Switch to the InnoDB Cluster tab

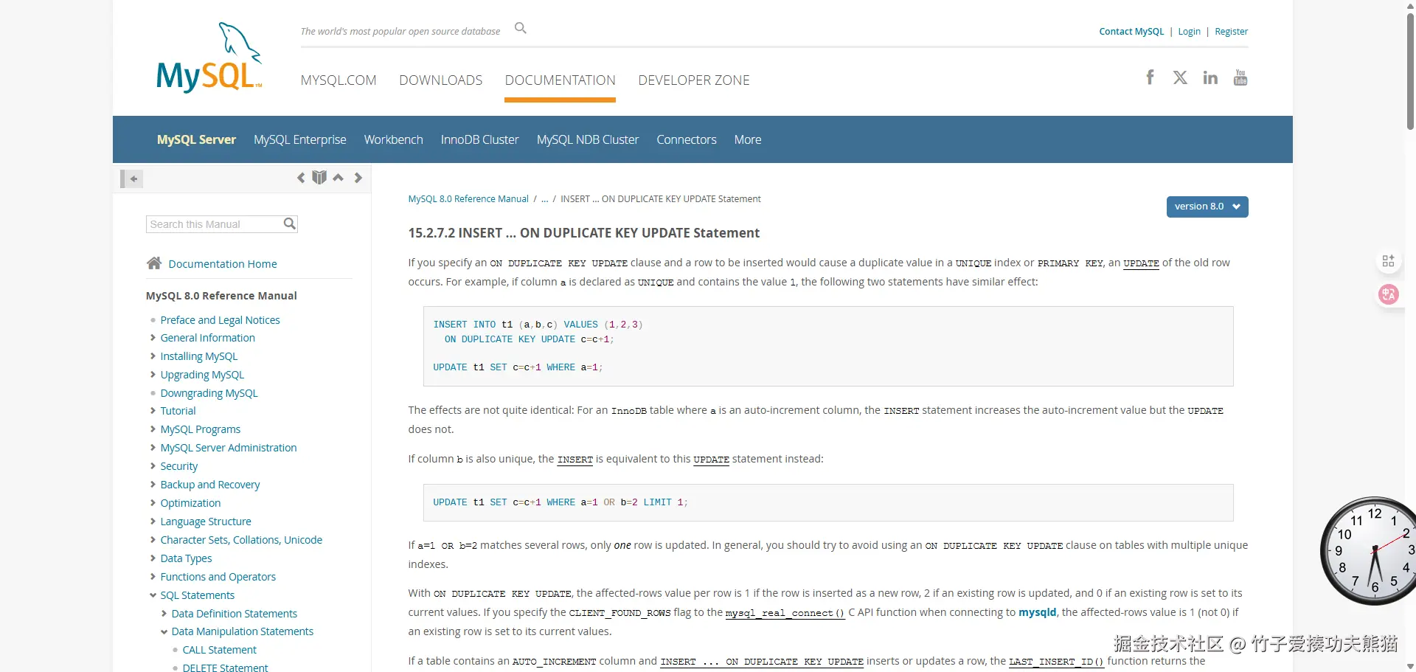[x=480, y=139]
